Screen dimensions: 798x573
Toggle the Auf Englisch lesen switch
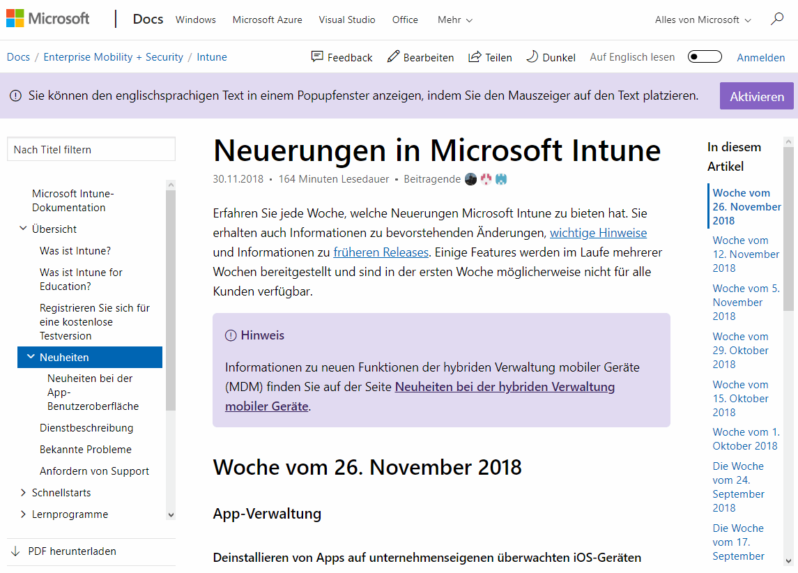click(705, 56)
